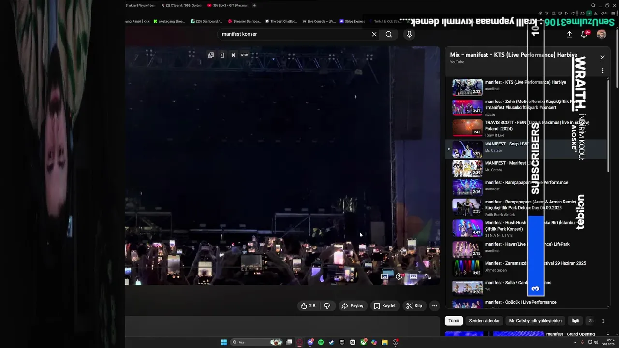Open Live Console bookmark
The width and height of the screenshot is (619, 348).
[x=319, y=21]
